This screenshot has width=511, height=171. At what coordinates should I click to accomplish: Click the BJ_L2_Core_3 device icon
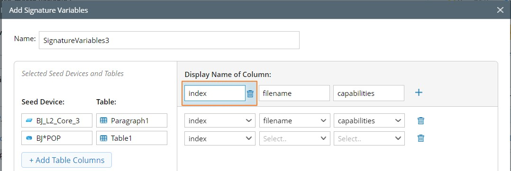click(29, 121)
